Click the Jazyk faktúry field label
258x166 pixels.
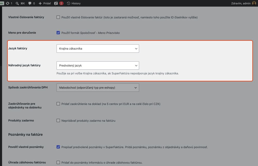18,49
